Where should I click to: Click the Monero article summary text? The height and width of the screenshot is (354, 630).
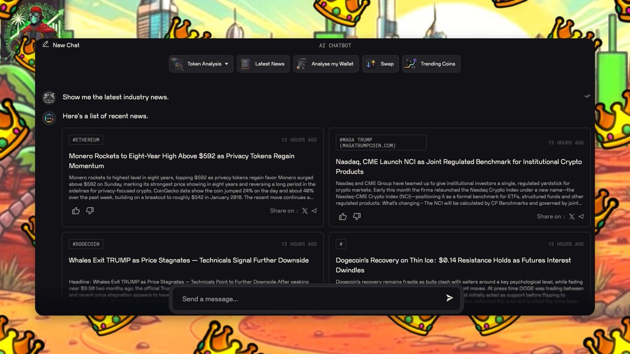192,187
